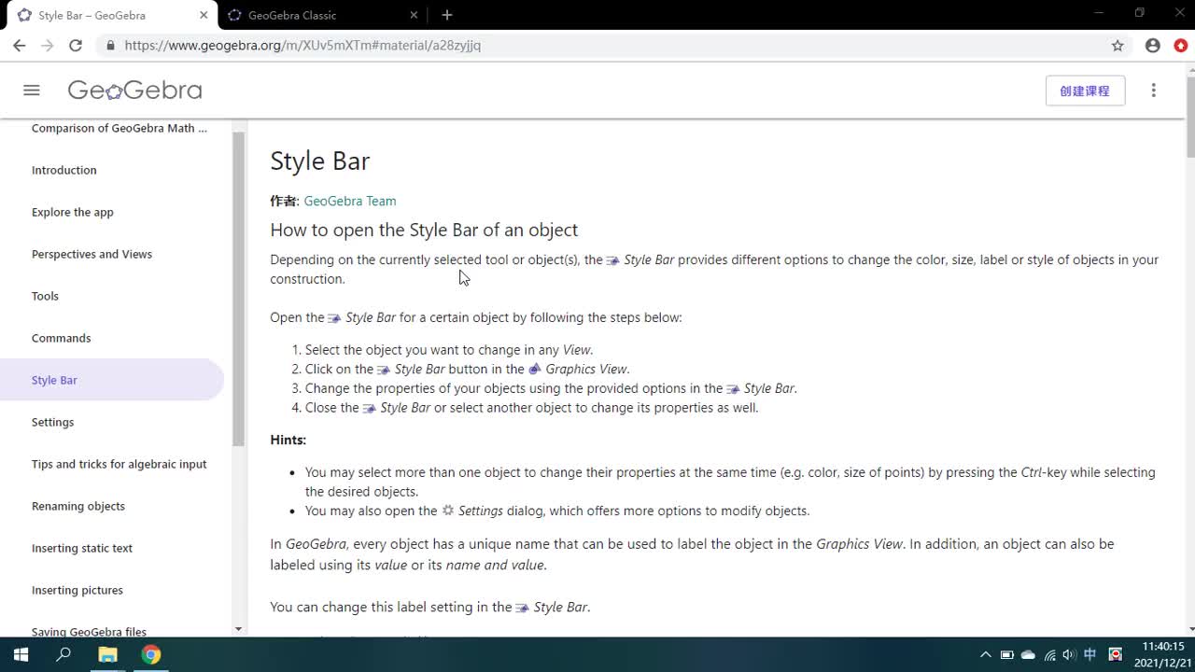
Task: Open File Explorer from taskbar
Action: point(107,654)
